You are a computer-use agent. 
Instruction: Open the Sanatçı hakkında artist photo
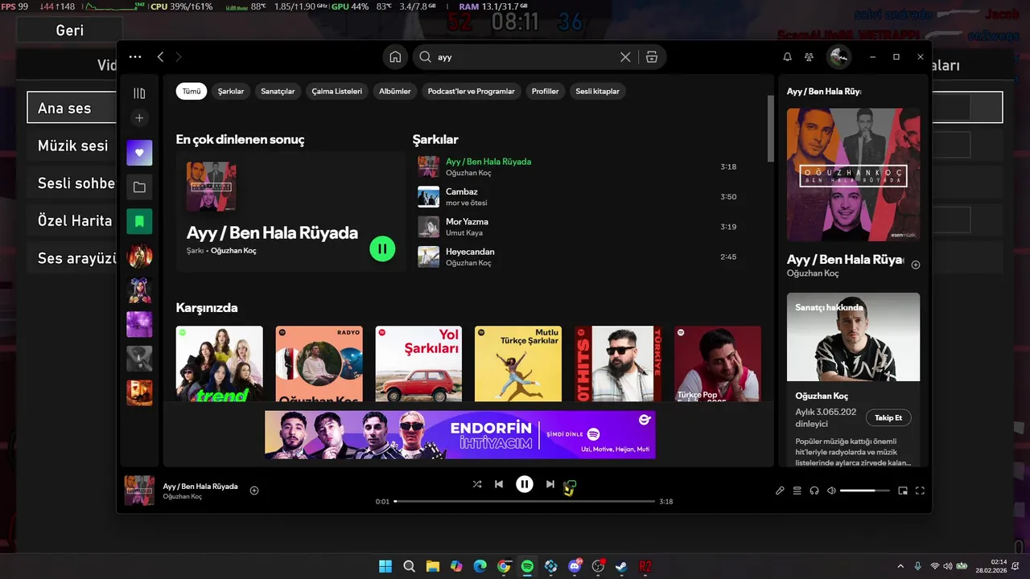[x=853, y=337]
